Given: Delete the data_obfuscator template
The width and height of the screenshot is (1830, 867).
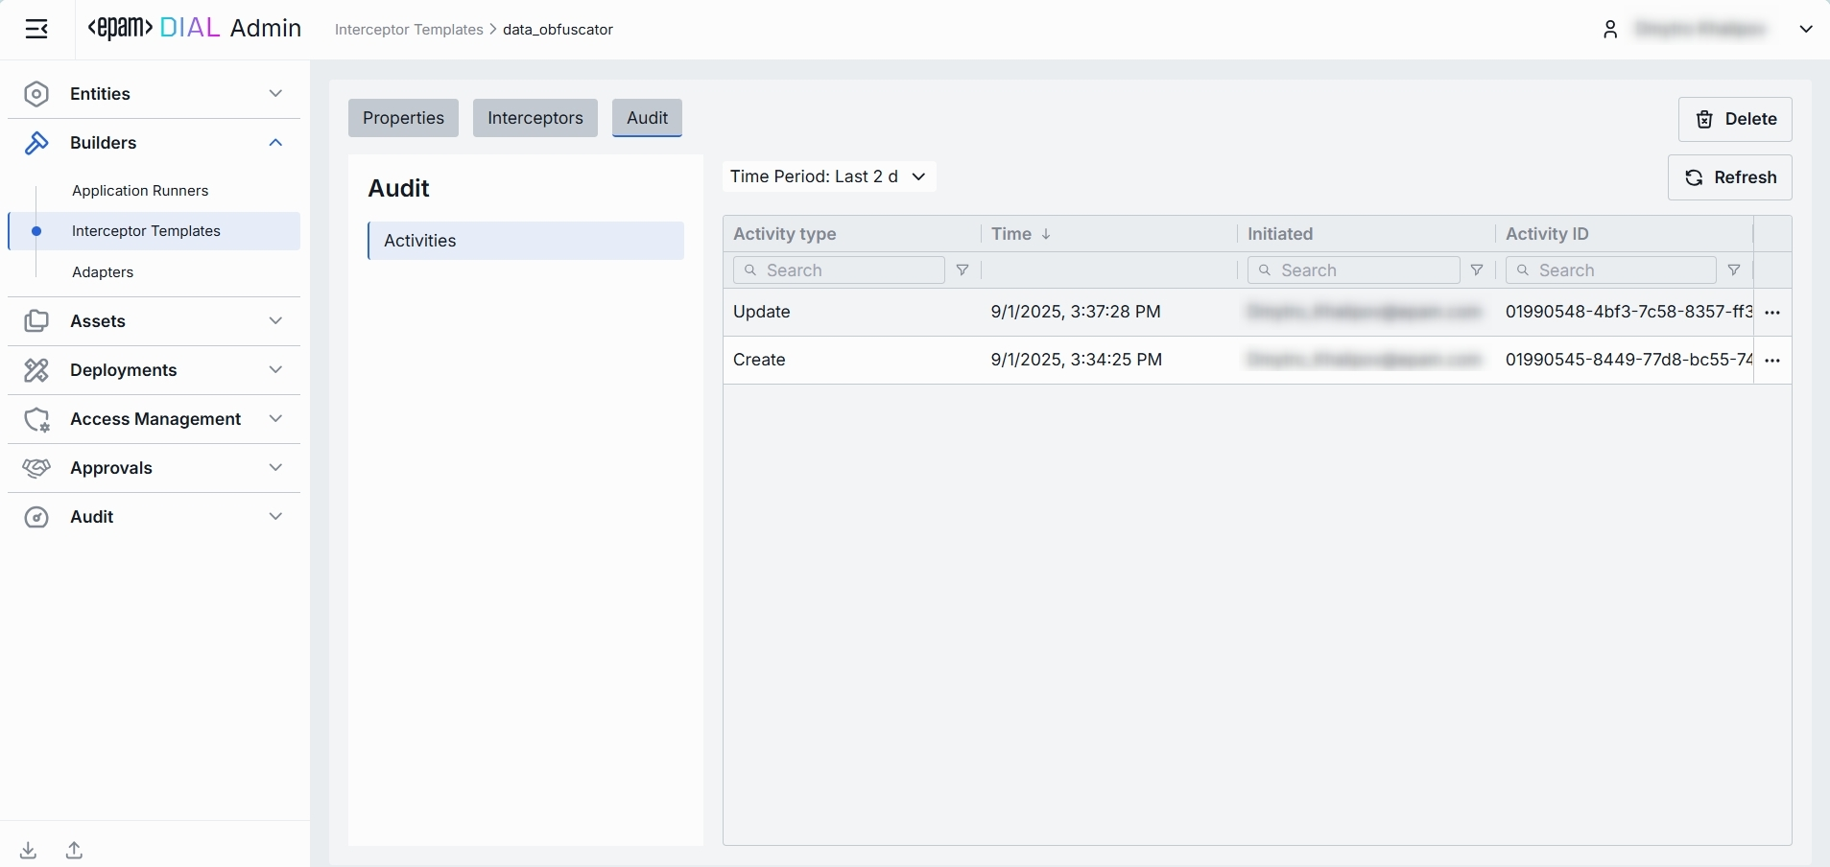Looking at the screenshot, I should tap(1735, 119).
